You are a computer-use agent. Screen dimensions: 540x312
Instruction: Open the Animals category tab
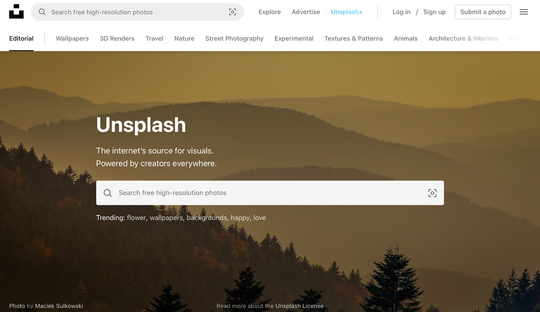pos(406,38)
